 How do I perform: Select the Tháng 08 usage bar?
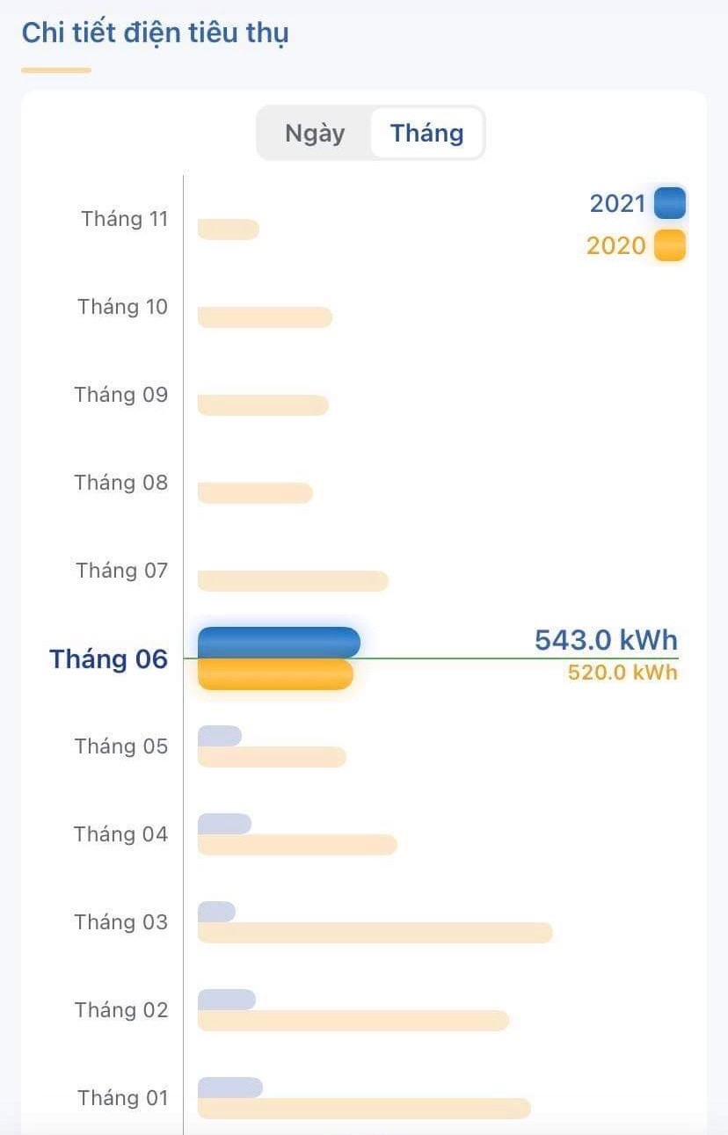[255, 493]
